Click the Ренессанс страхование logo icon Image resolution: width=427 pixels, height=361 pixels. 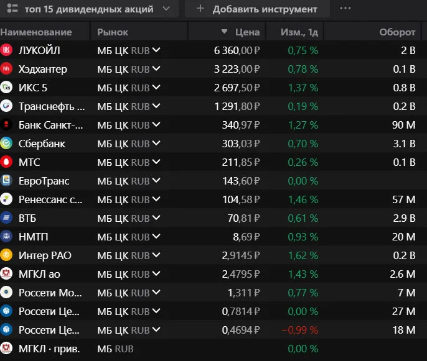[6, 199]
